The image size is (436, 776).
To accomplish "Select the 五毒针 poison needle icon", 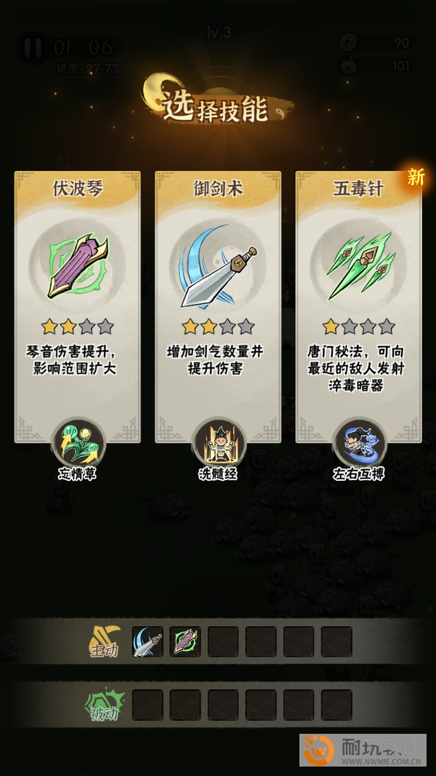I will pos(360,265).
